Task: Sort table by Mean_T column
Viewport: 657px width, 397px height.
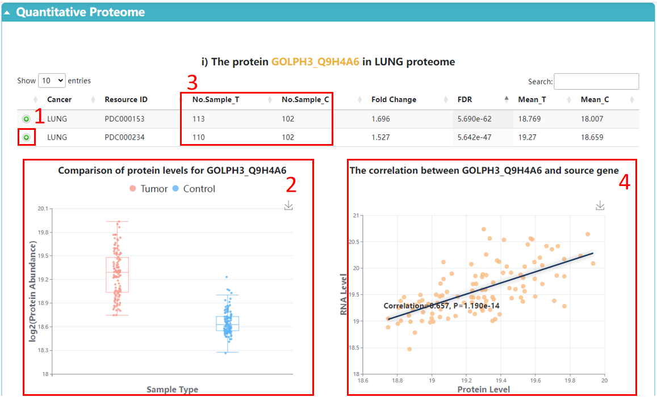Action: coord(532,100)
